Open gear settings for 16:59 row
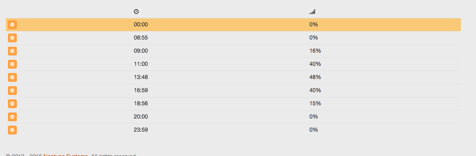 coord(12,91)
